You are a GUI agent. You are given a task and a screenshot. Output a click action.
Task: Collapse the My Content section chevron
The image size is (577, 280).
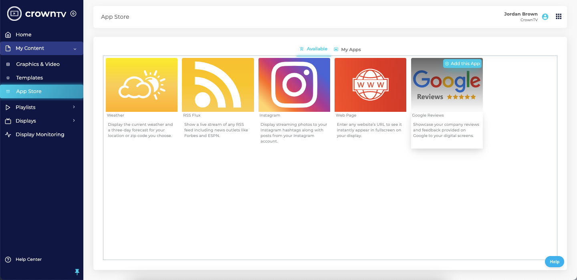[x=75, y=49]
